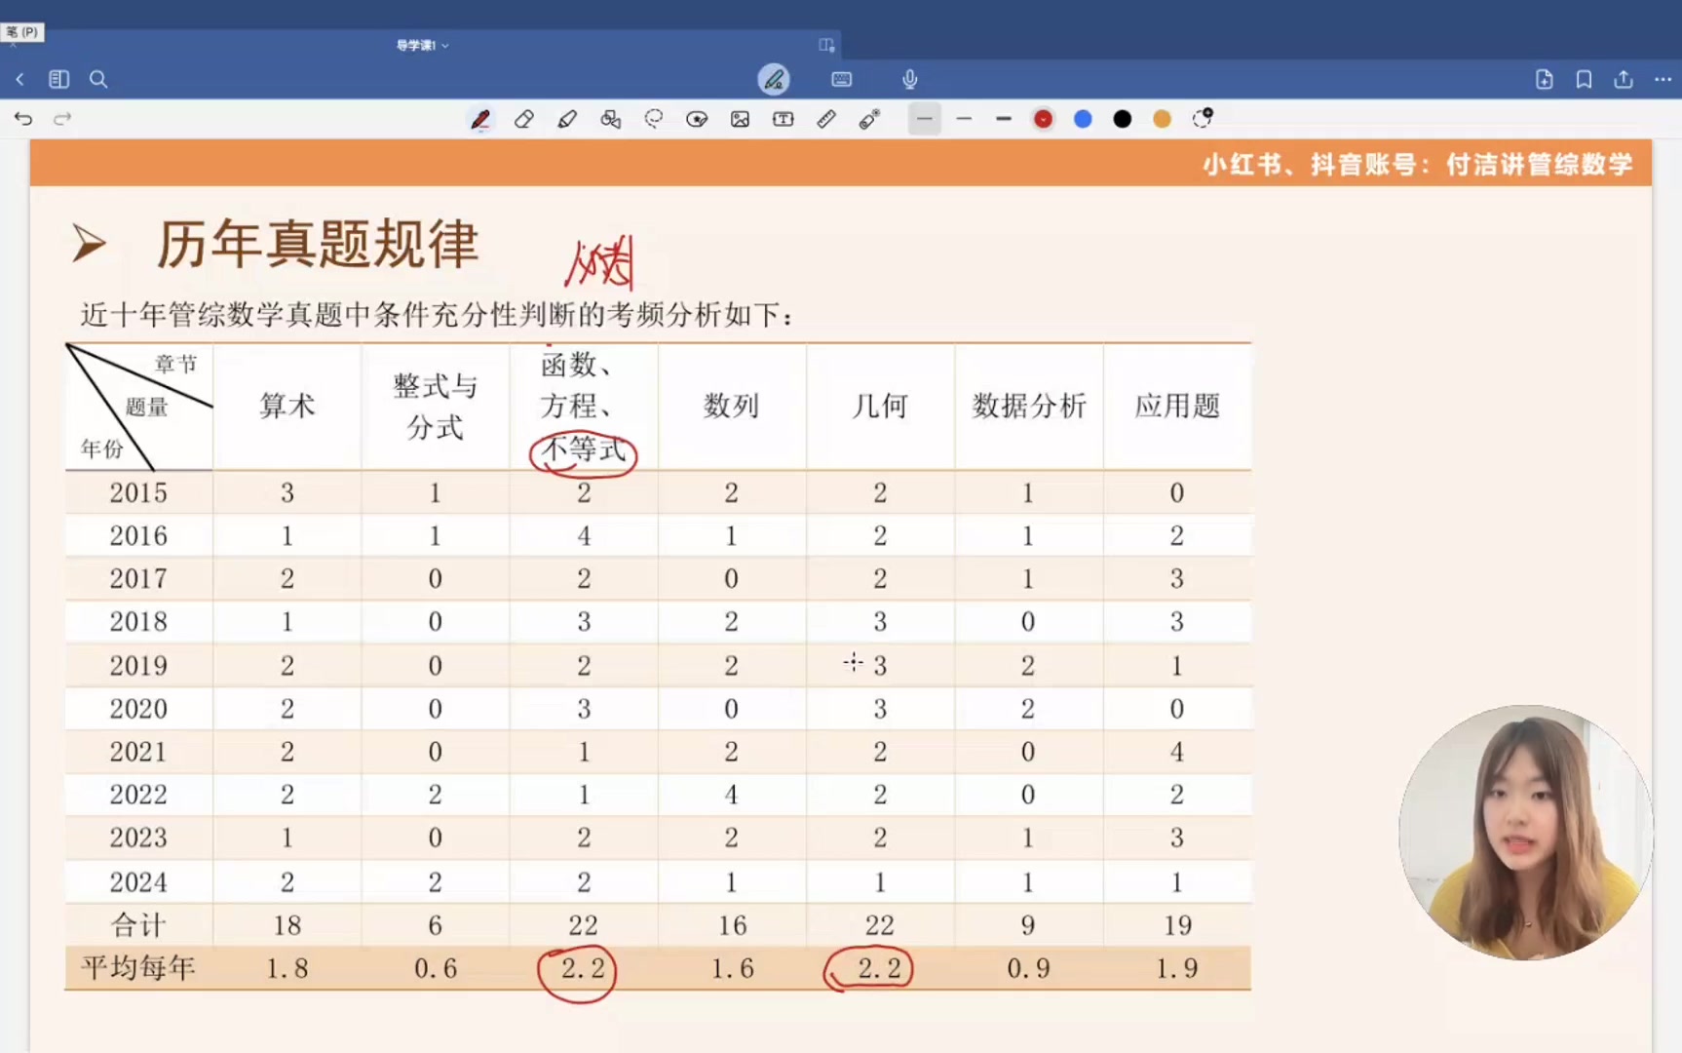Viewport: 1682px width, 1053px height.
Task: Pick the black pen color
Action: pos(1123,119)
